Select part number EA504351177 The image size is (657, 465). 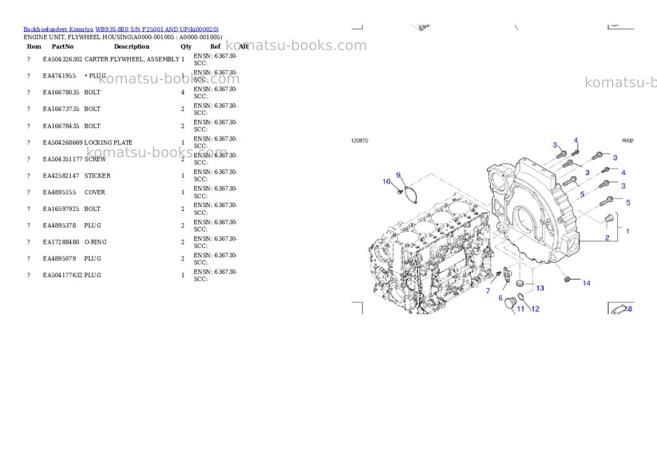[62, 159]
